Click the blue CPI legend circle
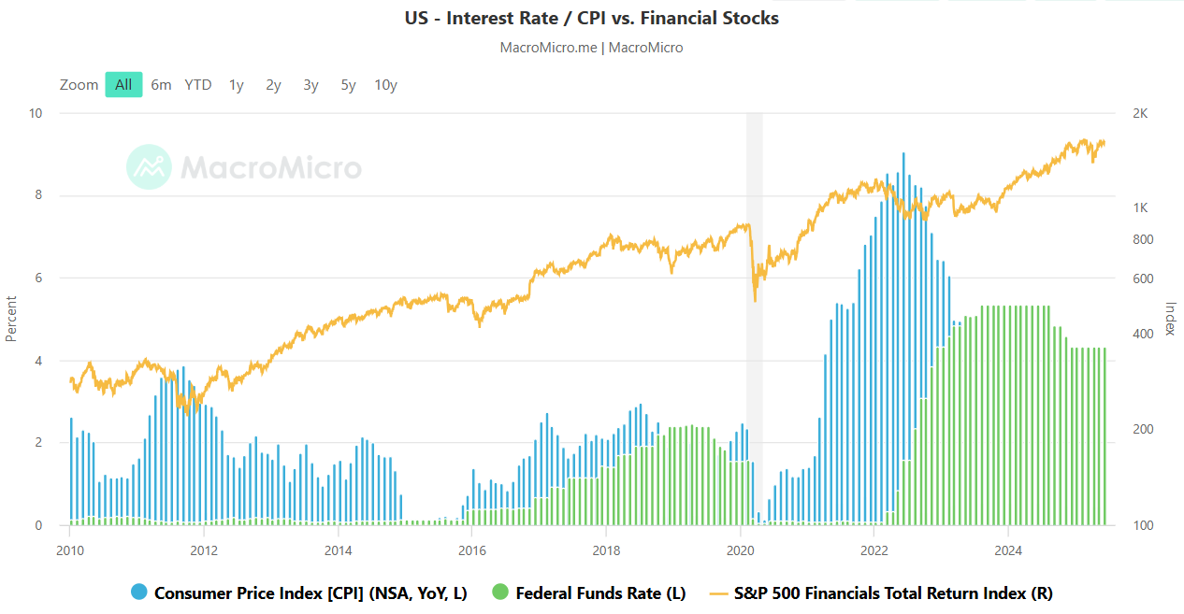This screenshot has height=614, width=1184. [139, 593]
